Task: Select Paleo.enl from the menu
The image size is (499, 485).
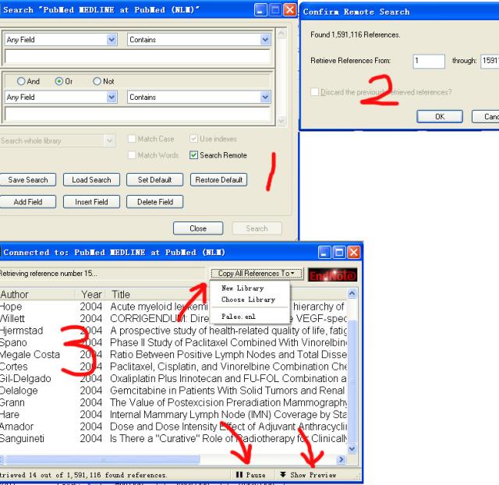Action: click(x=238, y=316)
